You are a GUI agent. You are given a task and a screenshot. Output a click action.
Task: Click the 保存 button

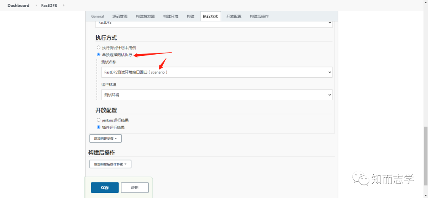pos(105,188)
